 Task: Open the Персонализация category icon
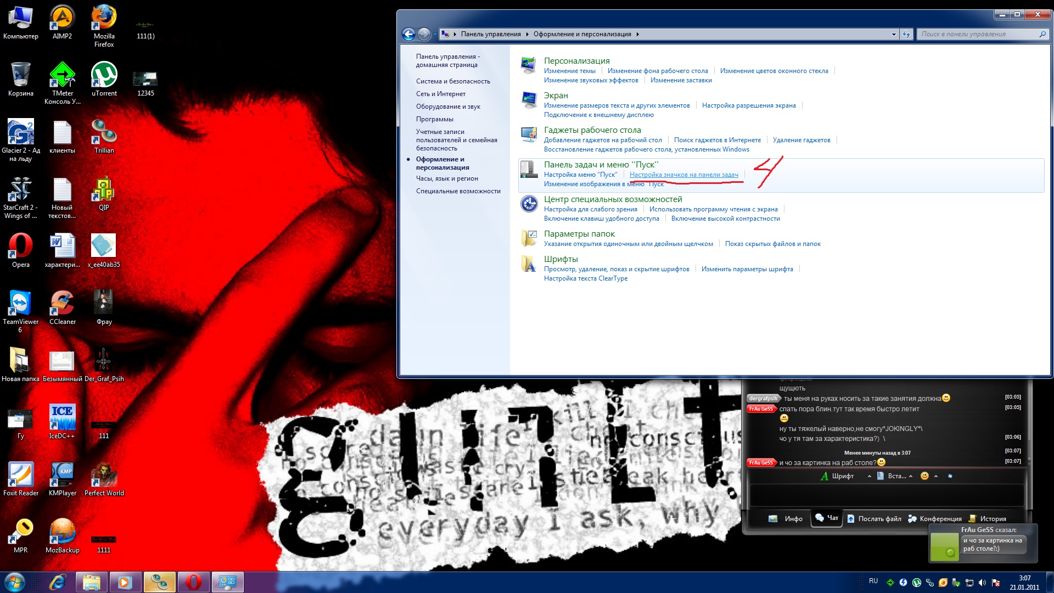pyautogui.click(x=529, y=65)
